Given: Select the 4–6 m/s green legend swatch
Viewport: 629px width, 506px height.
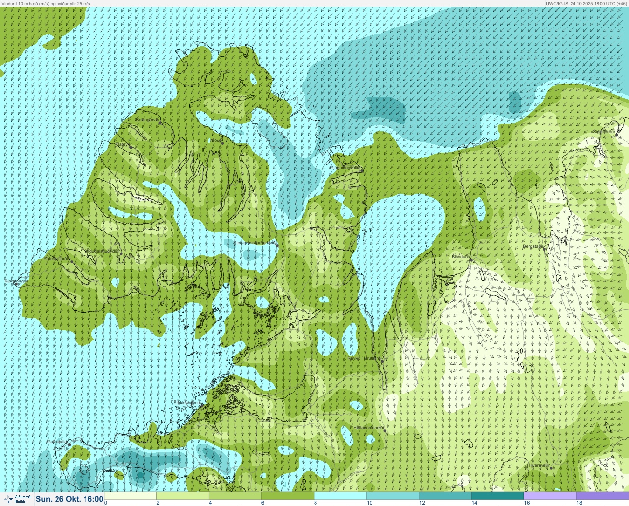Looking at the screenshot, I should [x=235, y=496].
